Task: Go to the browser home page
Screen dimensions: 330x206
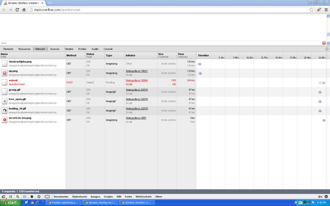Action: click(24, 9)
